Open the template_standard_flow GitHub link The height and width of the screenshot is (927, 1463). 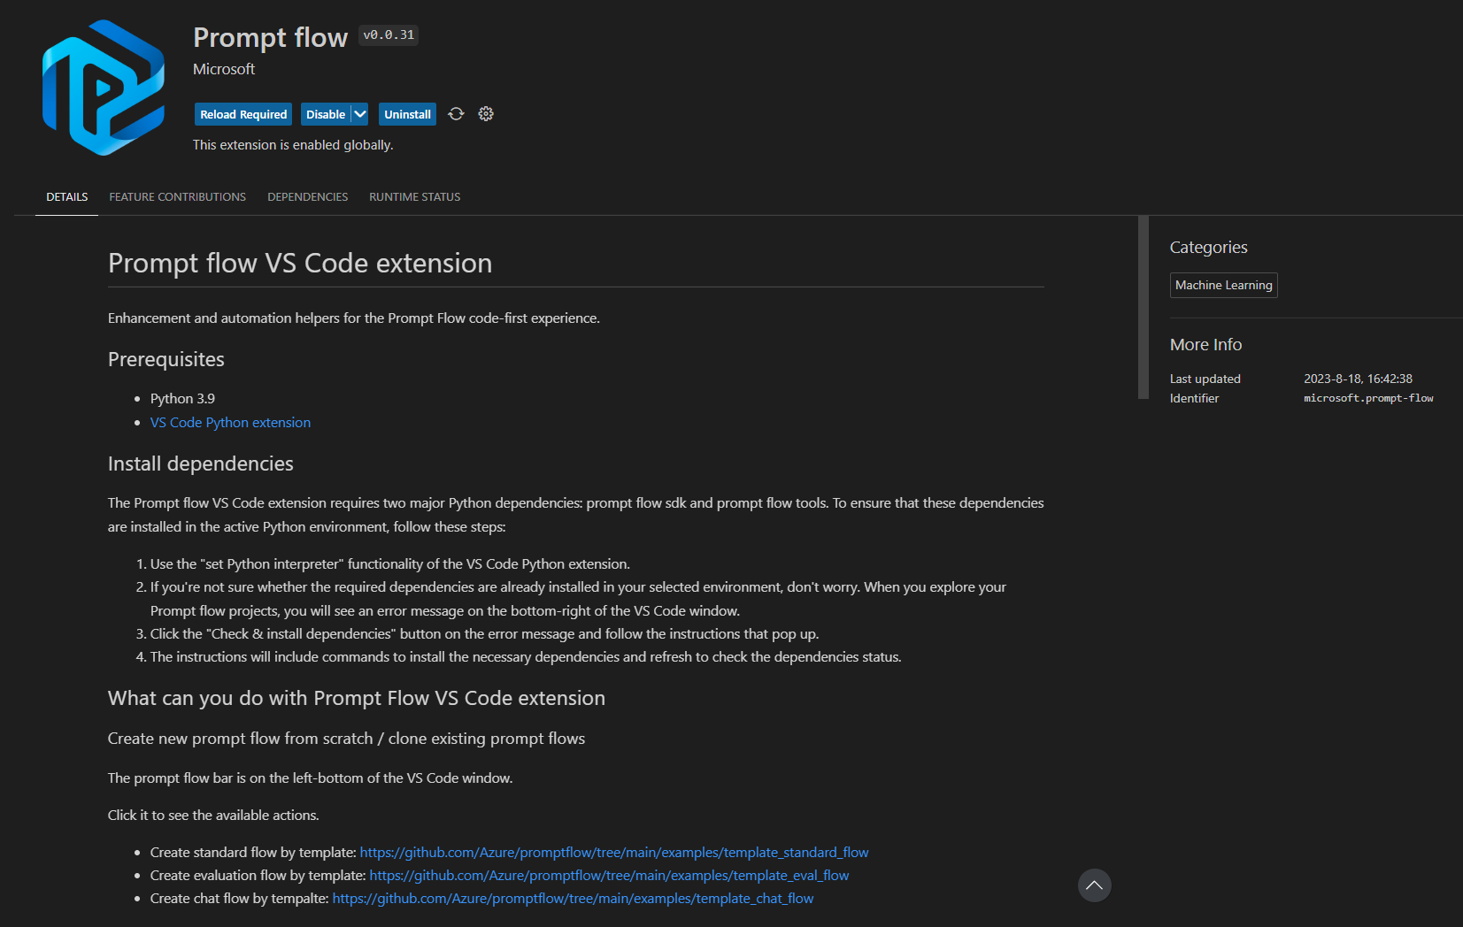click(x=614, y=853)
